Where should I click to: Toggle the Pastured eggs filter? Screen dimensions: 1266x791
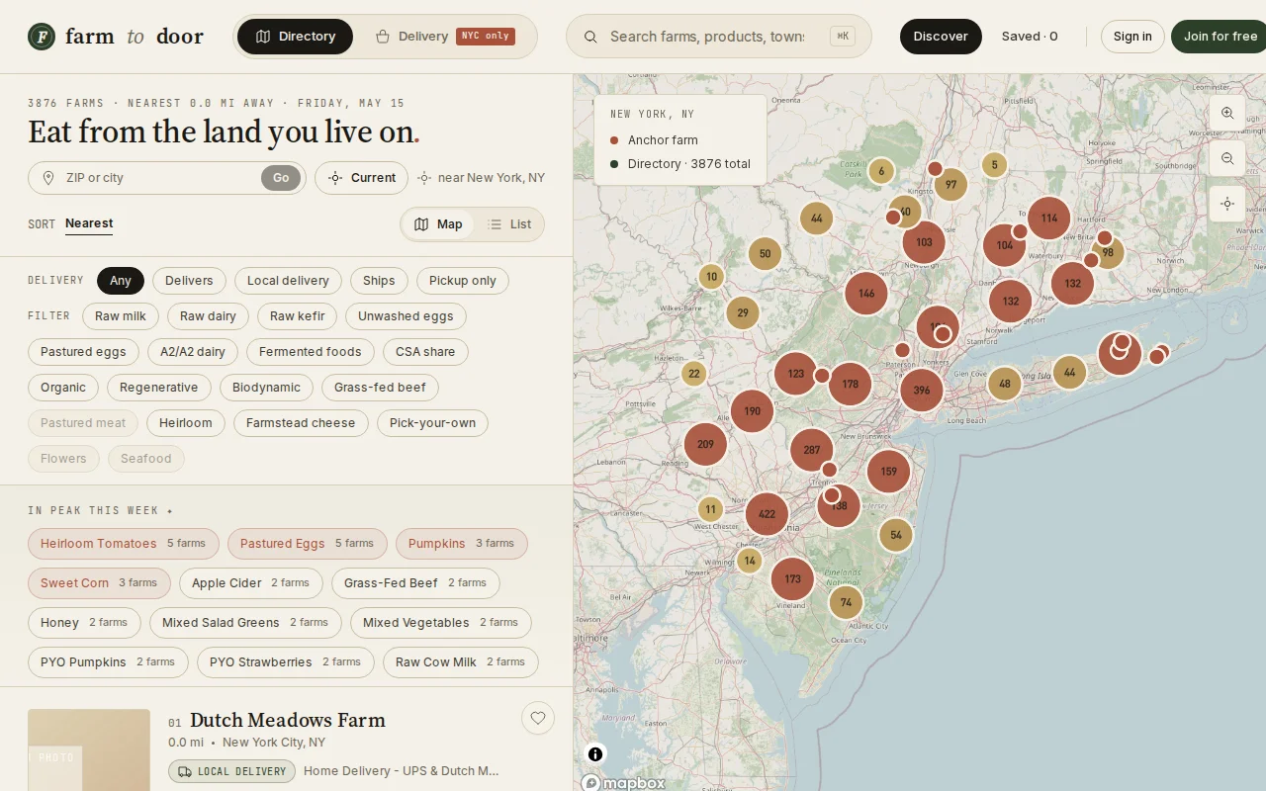(83, 352)
